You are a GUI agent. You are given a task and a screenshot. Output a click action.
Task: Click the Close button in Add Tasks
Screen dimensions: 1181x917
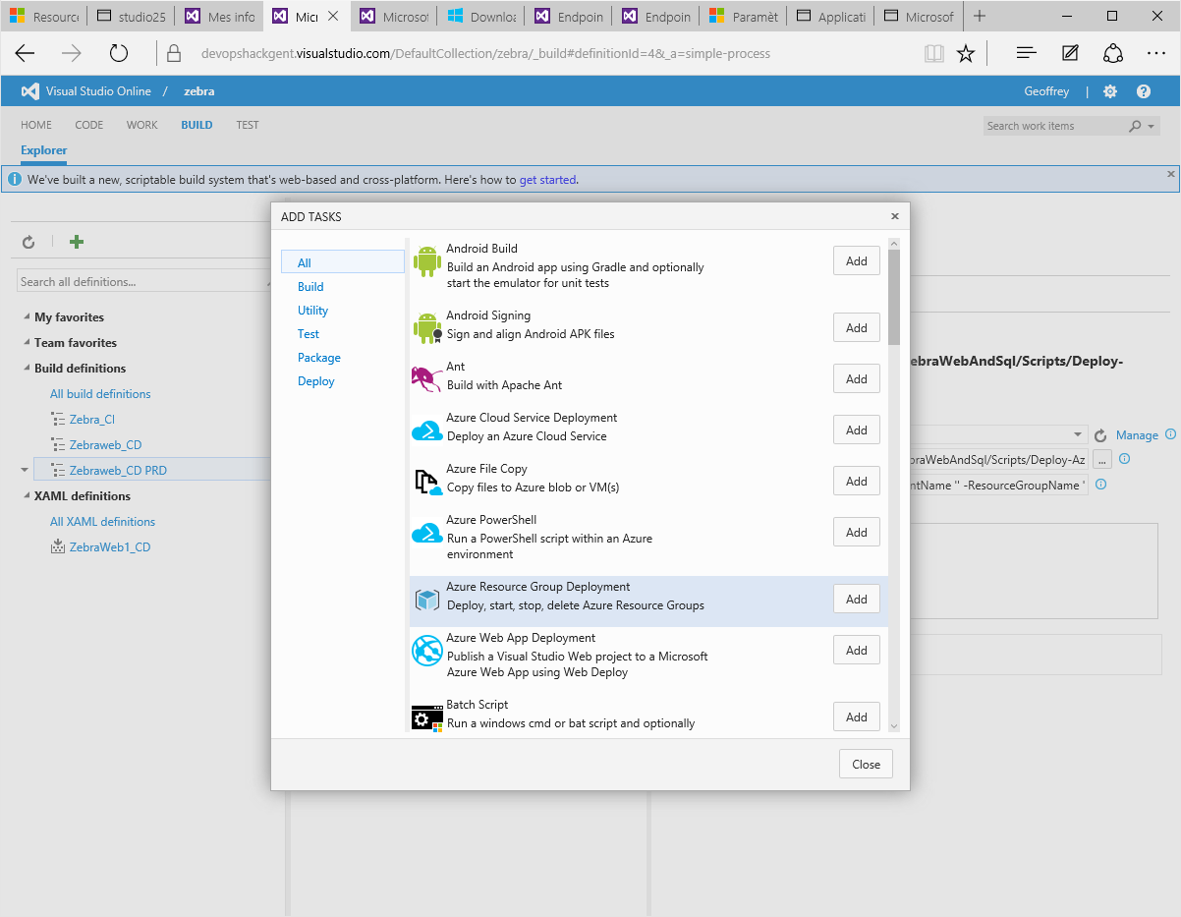pos(867,764)
